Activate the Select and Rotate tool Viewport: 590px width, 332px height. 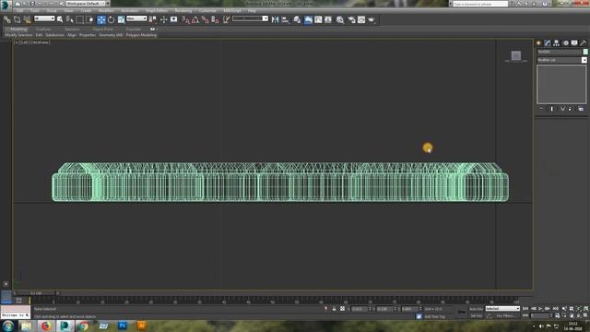[x=111, y=19]
